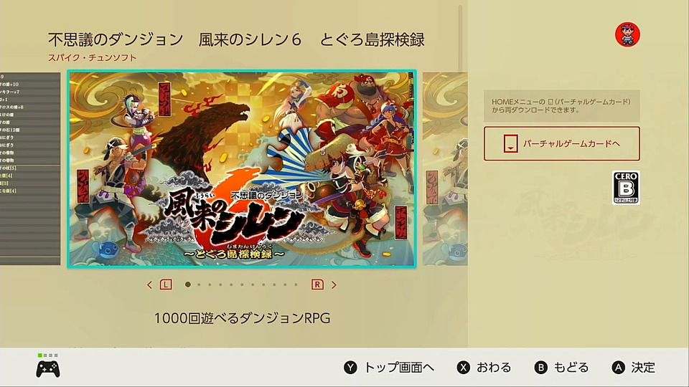Open バーチャルゲームカードへ button
Viewport: 689px width, 387px height.
pos(561,143)
